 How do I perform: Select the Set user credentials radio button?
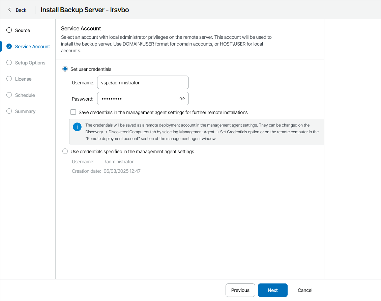65,69
